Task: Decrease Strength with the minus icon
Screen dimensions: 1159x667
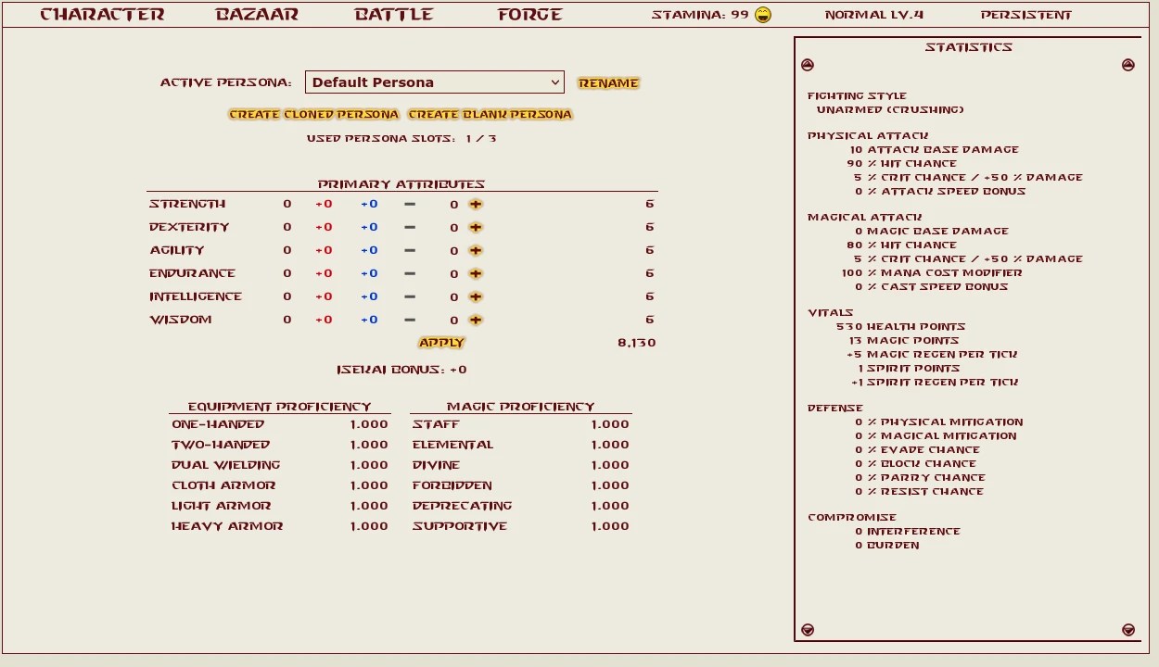Action: pyautogui.click(x=410, y=204)
